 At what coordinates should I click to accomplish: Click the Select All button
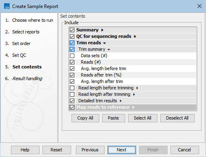pos(143,118)
